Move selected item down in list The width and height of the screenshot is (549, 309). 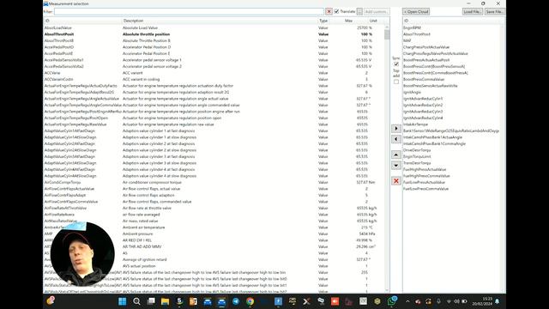coord(396,165)
